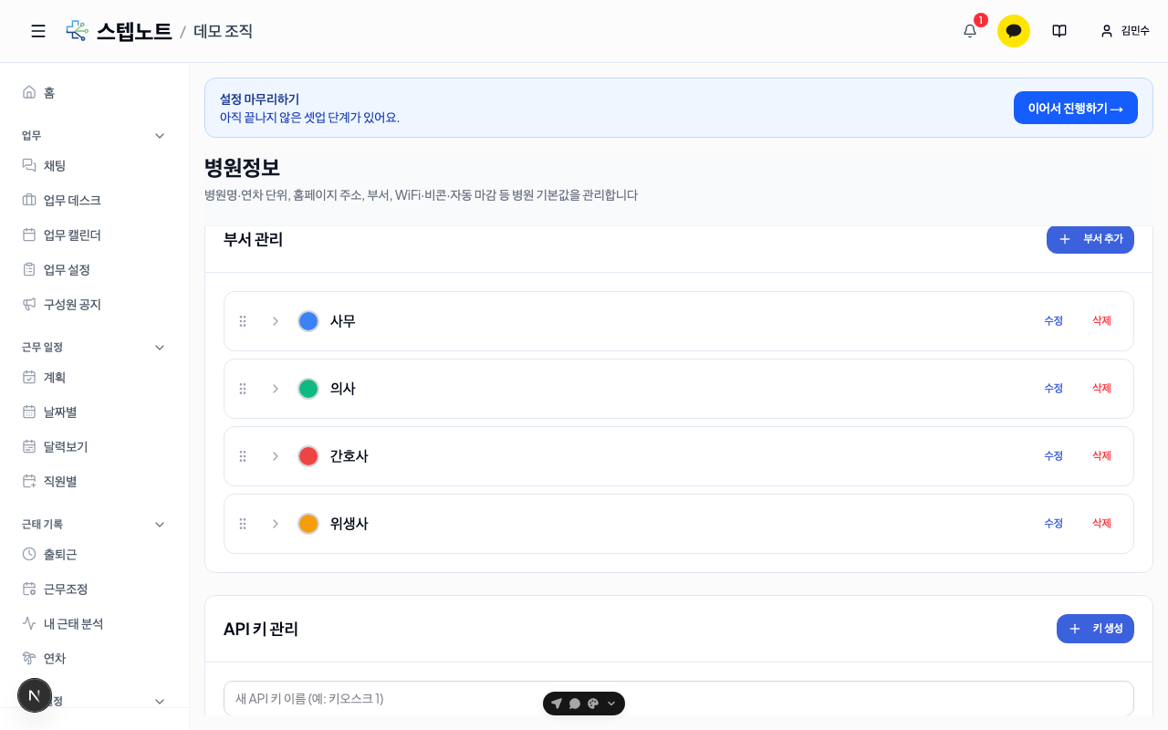
Task: Open 출퇴근 attendance page
Action: tap(95, 554)
